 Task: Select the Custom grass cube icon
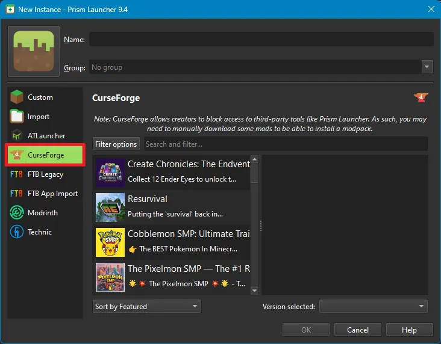click(x=17, y=97)
